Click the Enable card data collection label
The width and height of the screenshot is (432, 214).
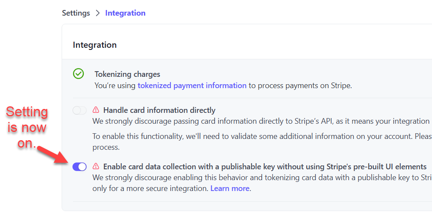tap(265, 167)
